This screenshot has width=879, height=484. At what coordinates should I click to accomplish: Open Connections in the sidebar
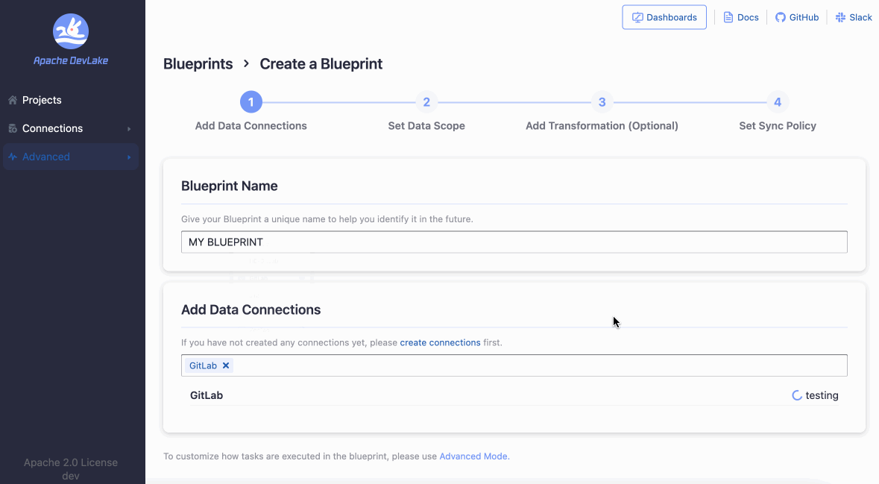pos(71,128)
